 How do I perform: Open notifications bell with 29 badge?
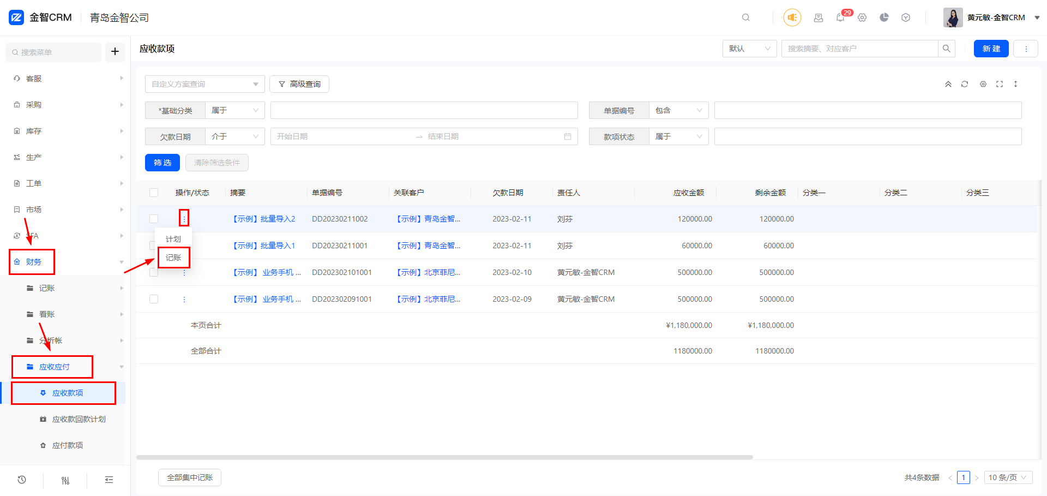point(840,17)
